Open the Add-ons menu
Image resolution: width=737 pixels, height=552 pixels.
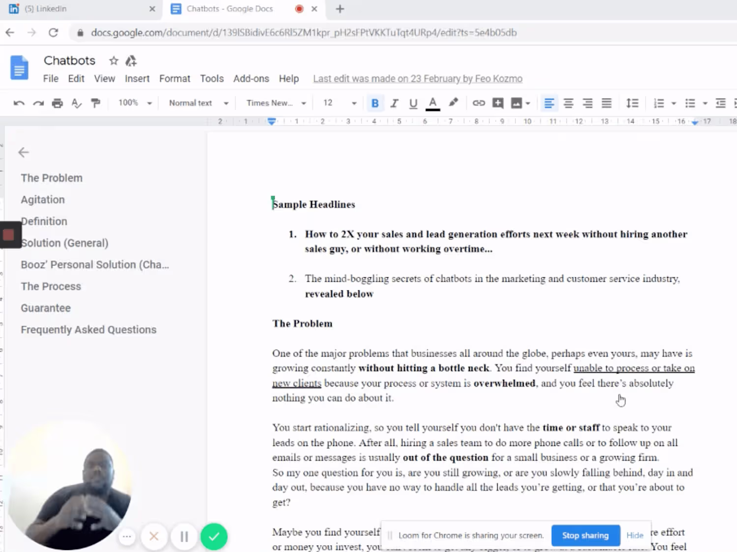pyautogui.click(x=251, y=79)
